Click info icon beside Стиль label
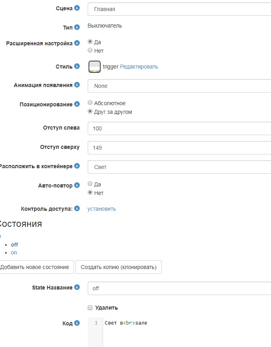Image resolution: width=271 pixels, height=347 pixels. 77,67
